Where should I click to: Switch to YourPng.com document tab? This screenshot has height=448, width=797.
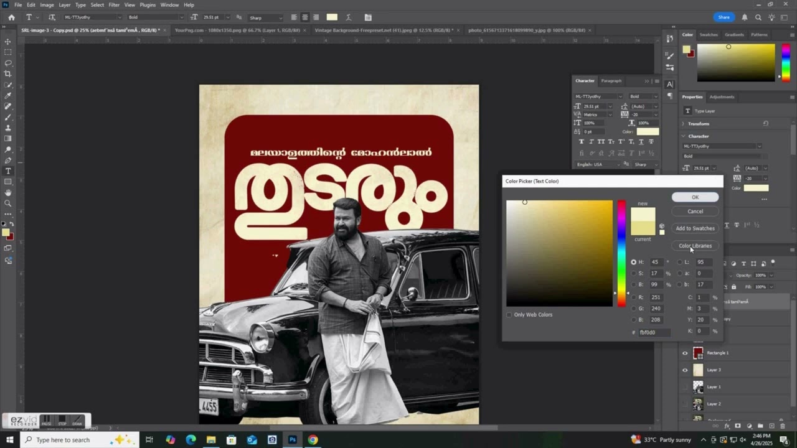pos(237,30)
